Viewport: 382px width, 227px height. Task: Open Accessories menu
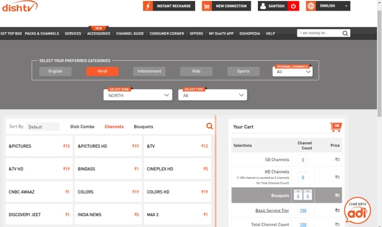99,33
